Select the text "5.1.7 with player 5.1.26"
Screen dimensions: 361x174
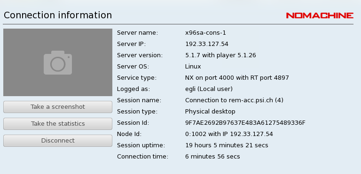point(220,55)
